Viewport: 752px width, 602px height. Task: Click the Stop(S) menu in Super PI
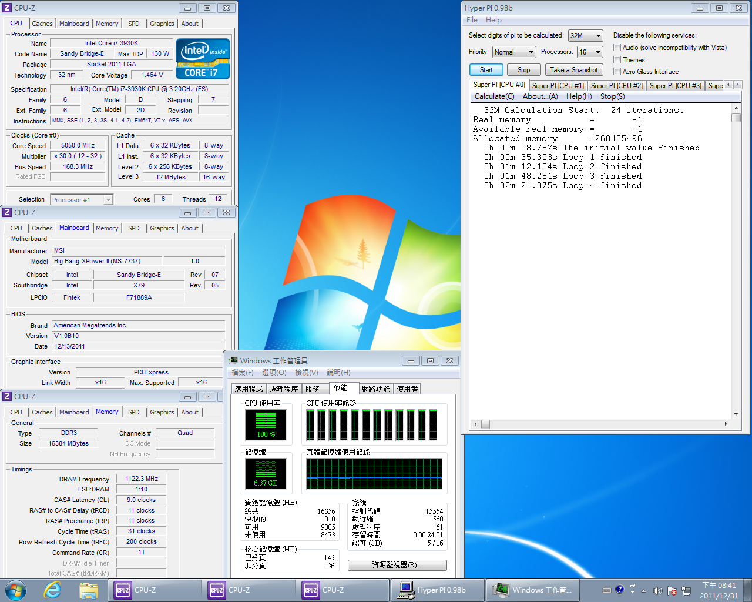613,96
